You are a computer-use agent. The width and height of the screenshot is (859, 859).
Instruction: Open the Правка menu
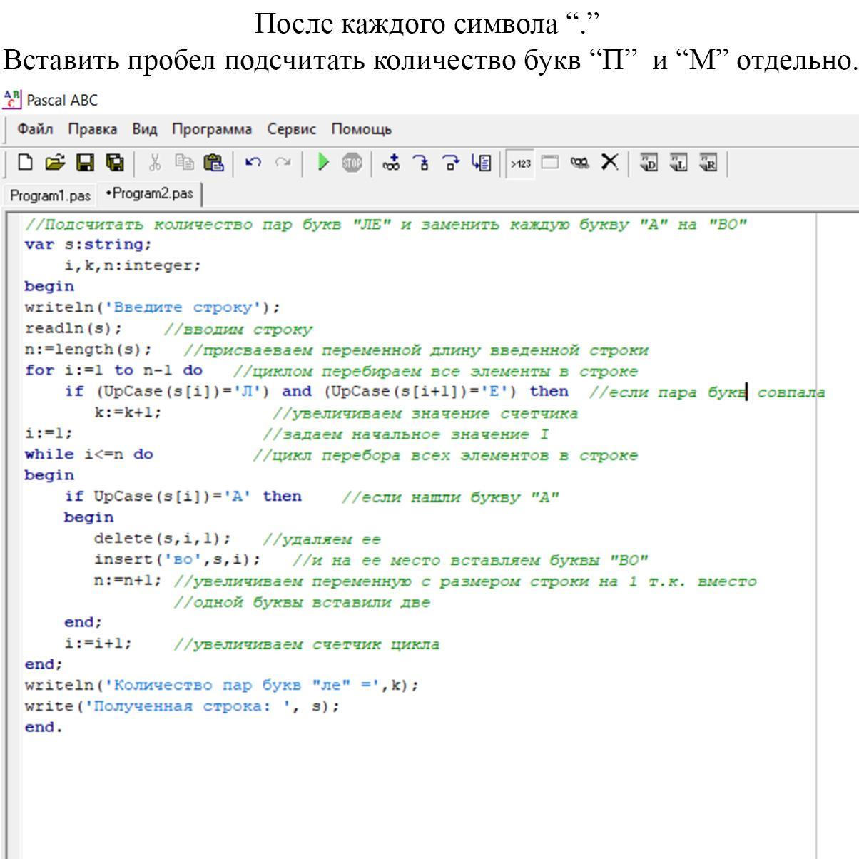(x=93, y=129)
